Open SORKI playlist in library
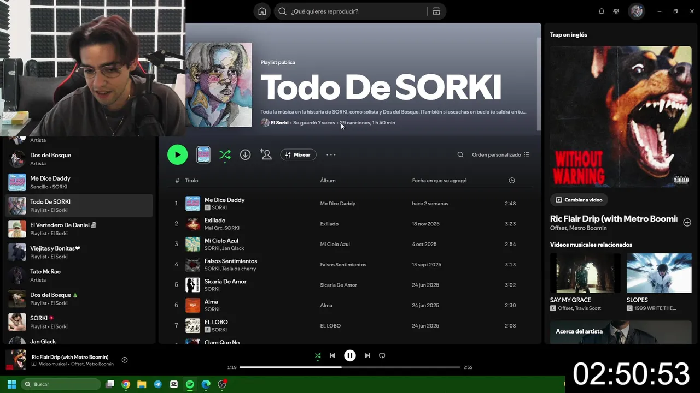The image size is (700, 393). point(79,322)
